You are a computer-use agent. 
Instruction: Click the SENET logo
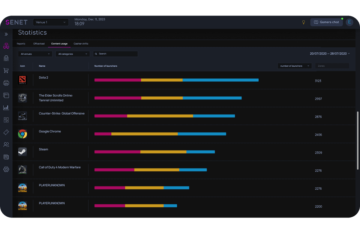(16, 22)
